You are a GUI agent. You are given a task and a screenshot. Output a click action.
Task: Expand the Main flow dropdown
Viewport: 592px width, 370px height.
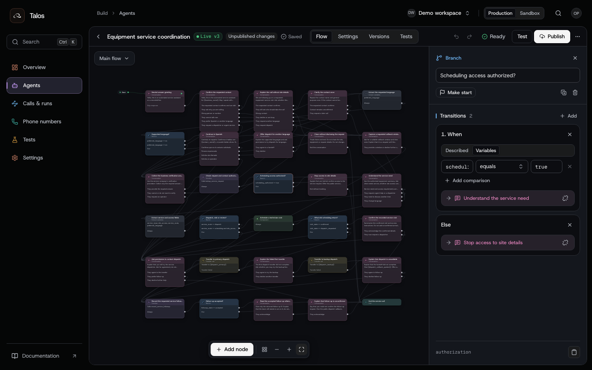pos(114,58)
